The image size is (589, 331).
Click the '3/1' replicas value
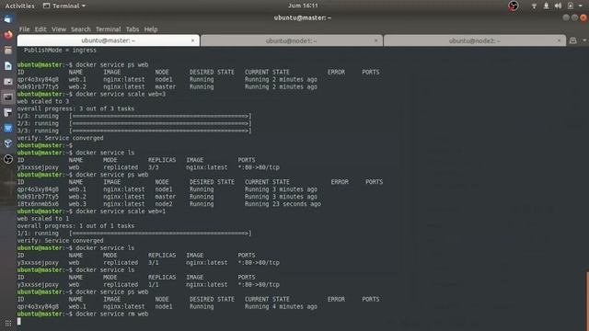click(x=154, y=263)
